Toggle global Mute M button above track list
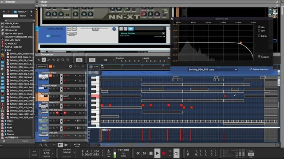The height and width of the screenshot is (159, 284). point(50,66)
